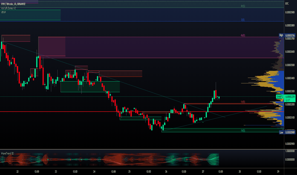Click the WaveTrend 3D oscillator wave
This screenshot has height=175, width=297.
coord(110,159)
